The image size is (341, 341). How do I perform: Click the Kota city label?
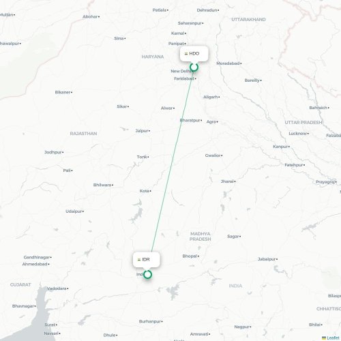(x=145, y=191)
